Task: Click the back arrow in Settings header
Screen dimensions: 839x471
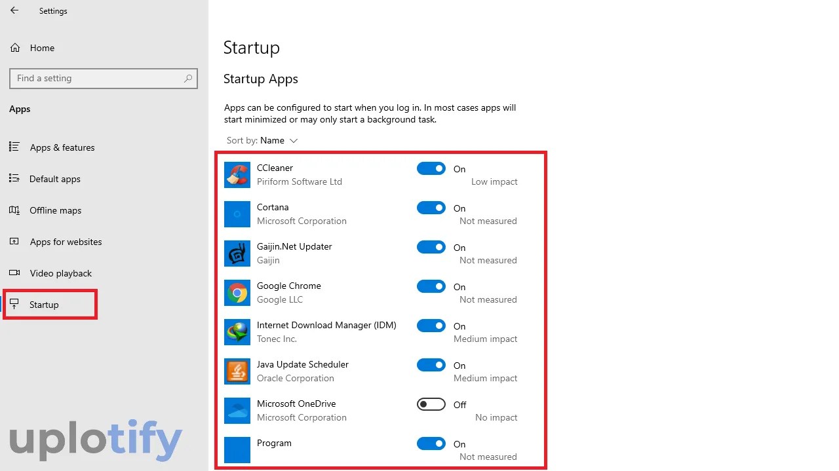Action: pos(14,10)
